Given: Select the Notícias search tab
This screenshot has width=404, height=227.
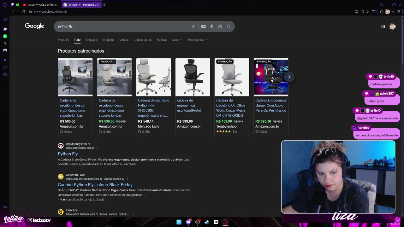Looking at the screenshot, I should coord(162,40).
